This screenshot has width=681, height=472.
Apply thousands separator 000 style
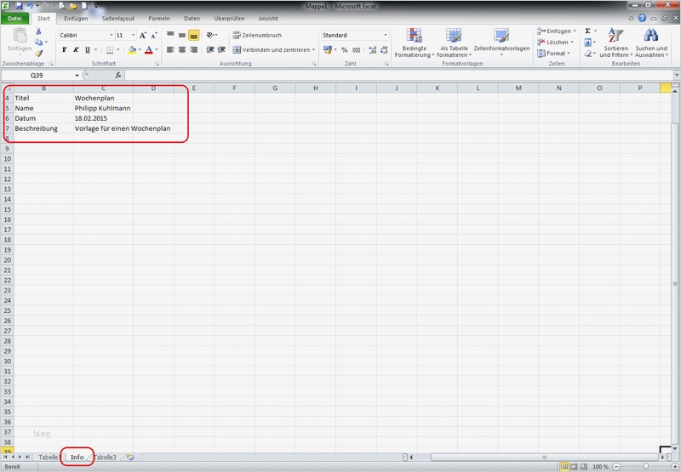(x=356, y=50)
